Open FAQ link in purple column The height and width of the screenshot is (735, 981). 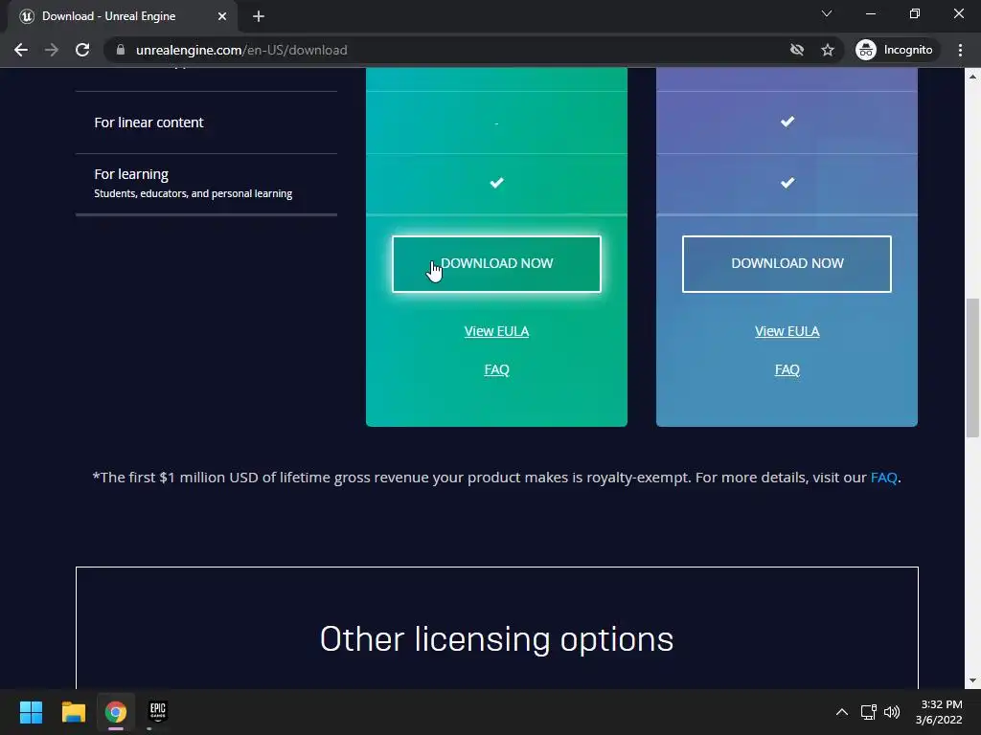787,369
